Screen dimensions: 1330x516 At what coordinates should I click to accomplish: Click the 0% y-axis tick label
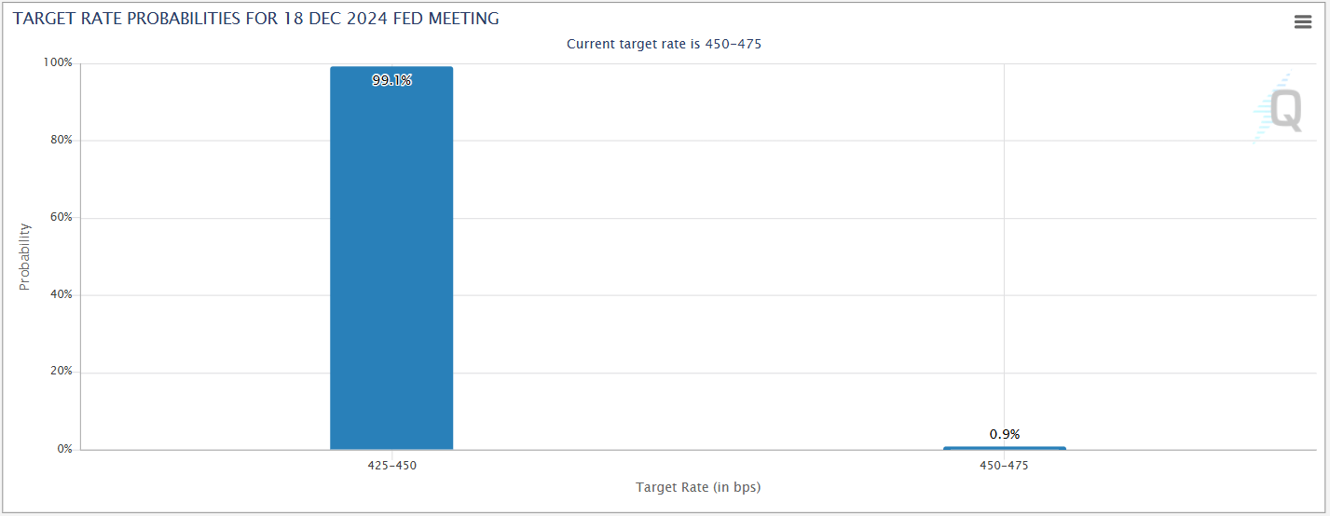(63, 449)
